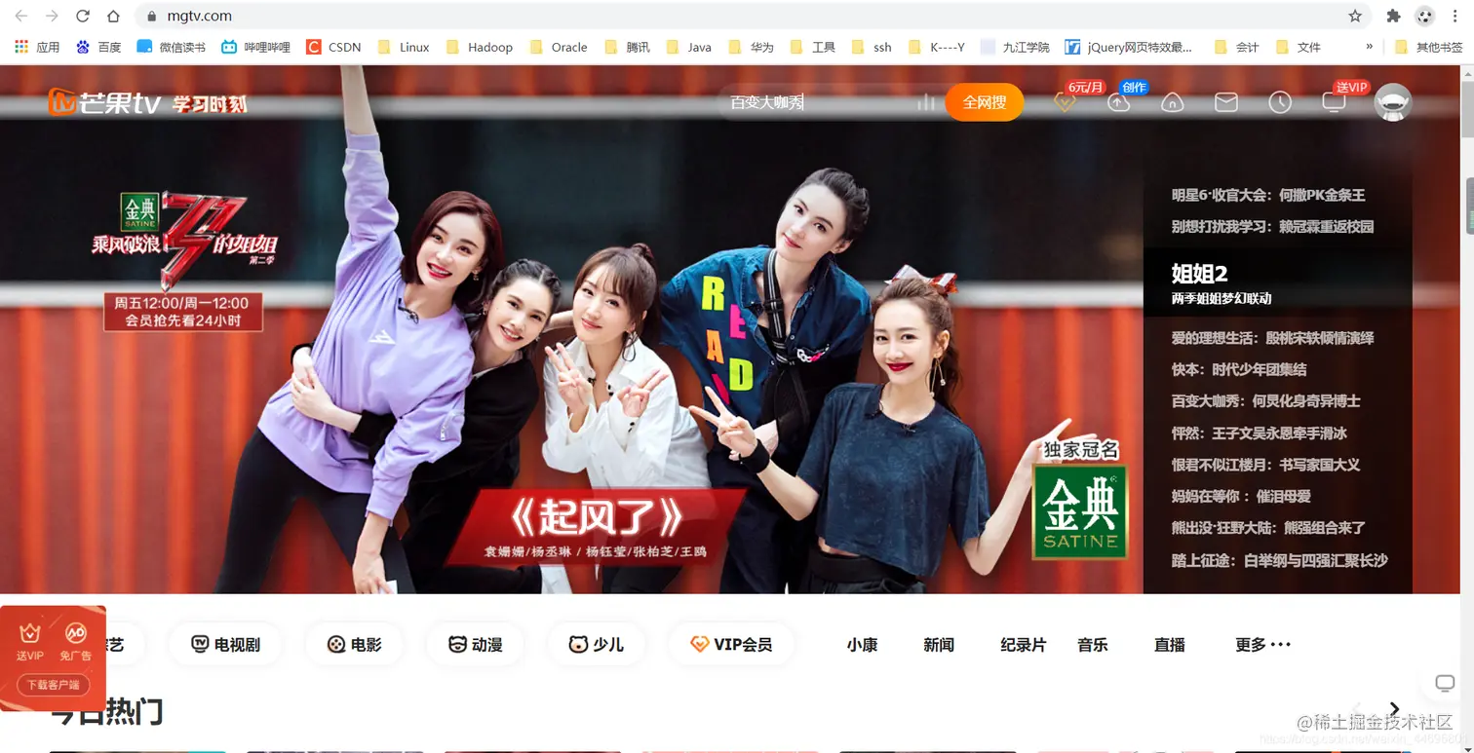The width and height of the screenshot is (1474, 753).
Task: Open the user avatar icon
Action: 1392,101
